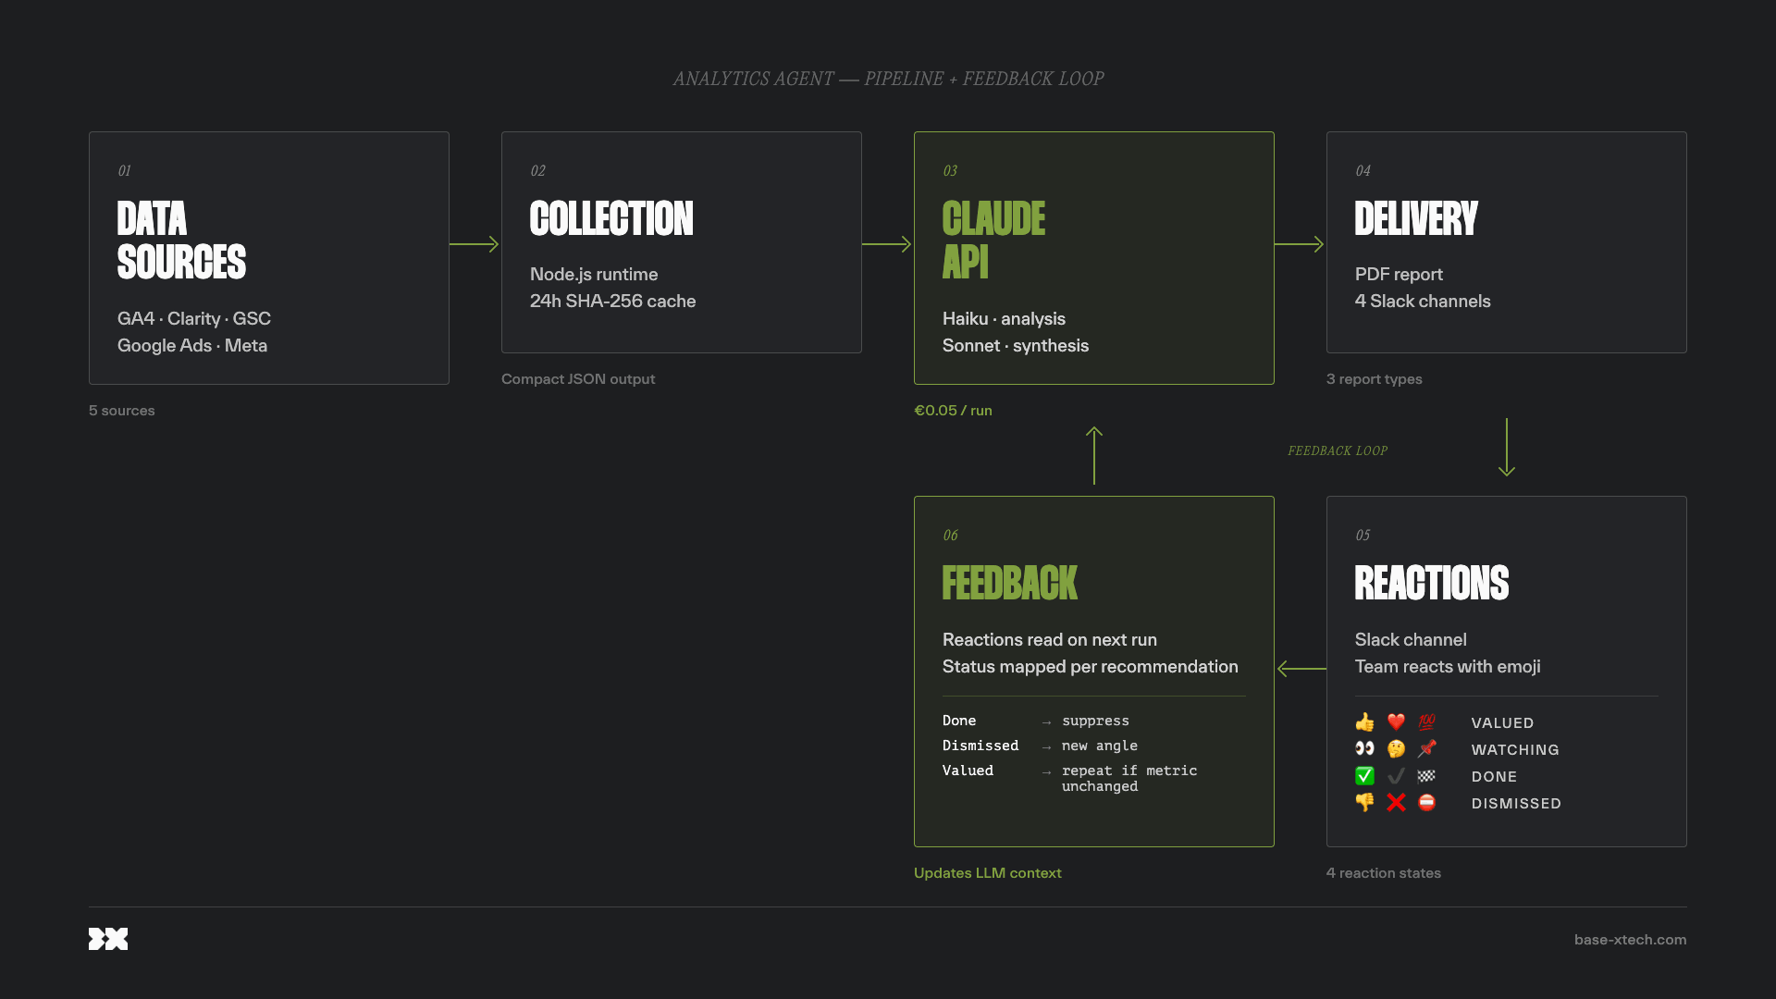Click the 'new angle' action text

click(x=1100, y=746)
